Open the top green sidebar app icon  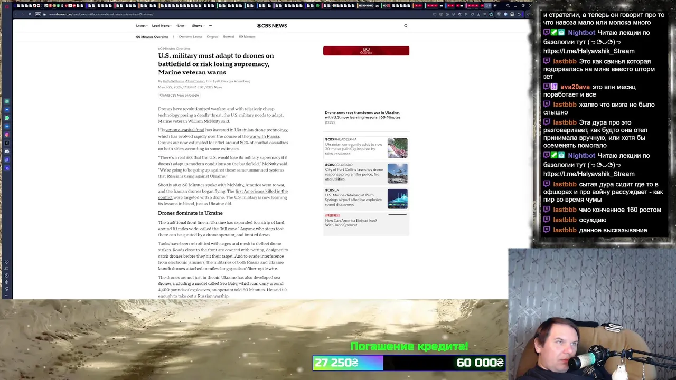[7, 101]
